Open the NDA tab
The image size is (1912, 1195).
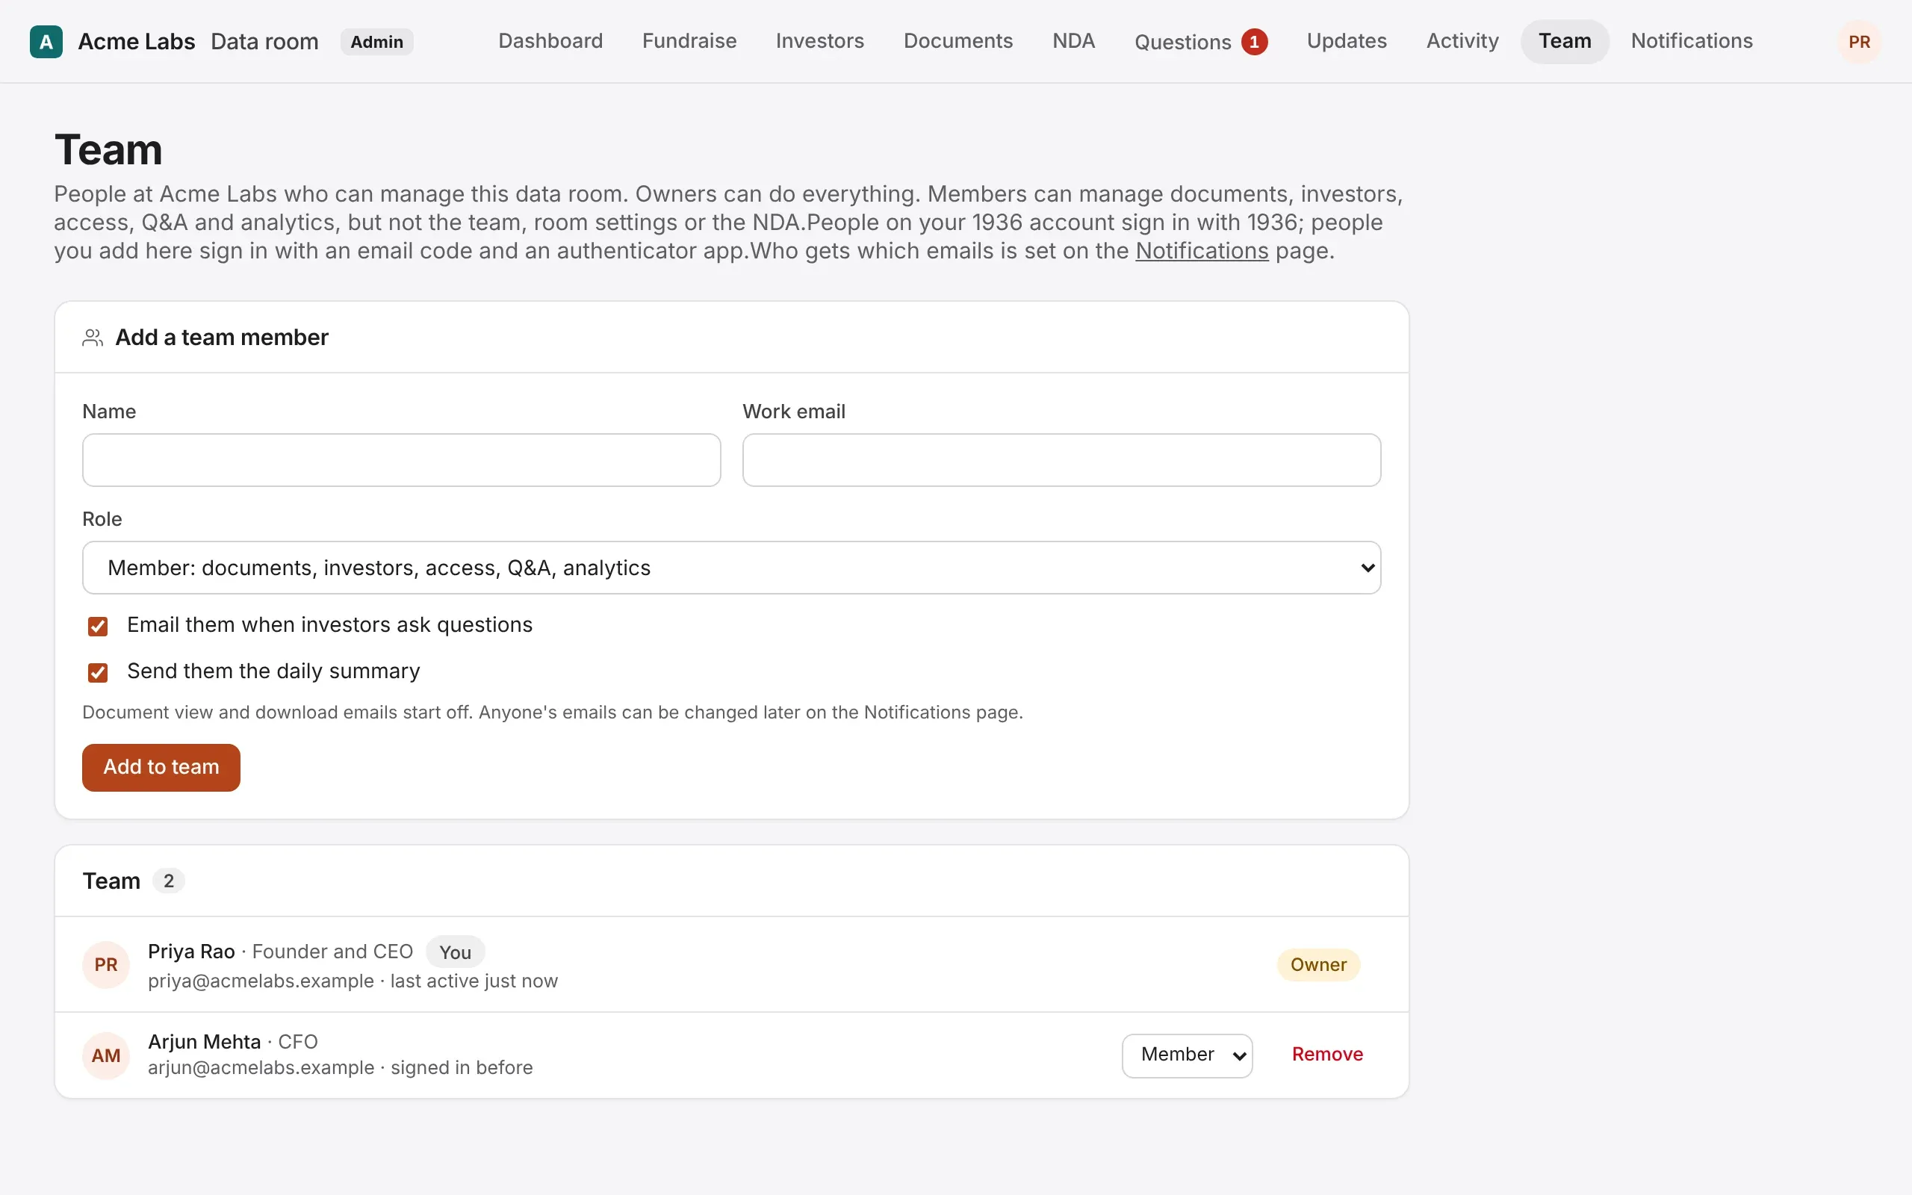tap(1073, 41)
